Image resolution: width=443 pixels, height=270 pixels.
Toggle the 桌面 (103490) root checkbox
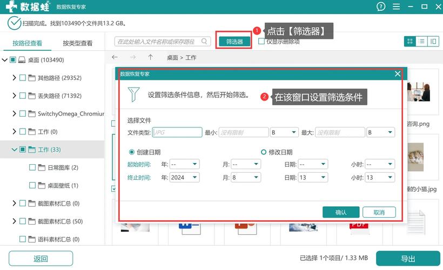13,59
